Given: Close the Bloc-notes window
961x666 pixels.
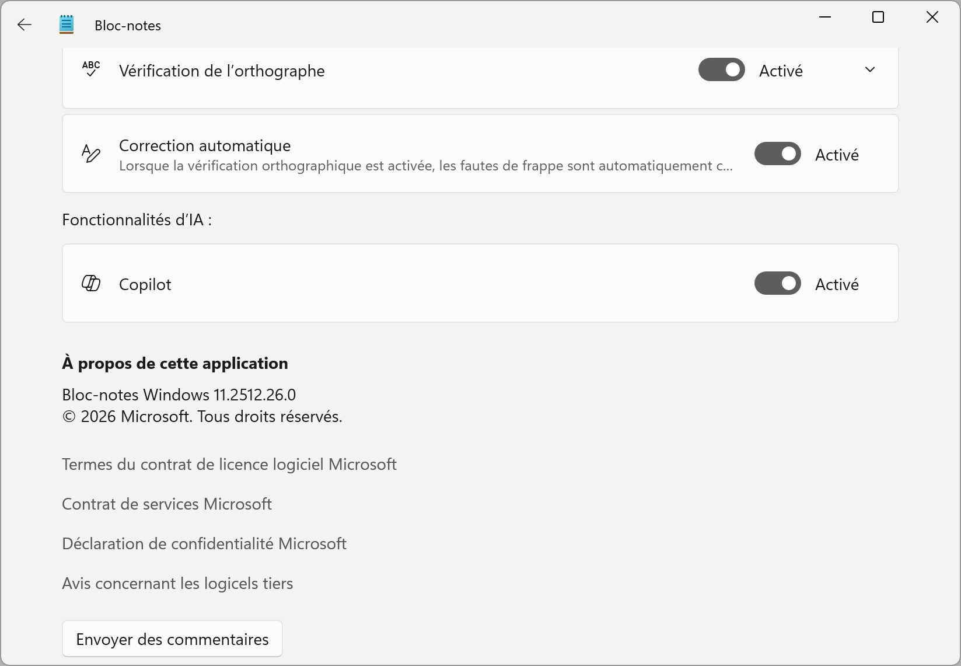Looking at the screenshot, I should point(931,17).
